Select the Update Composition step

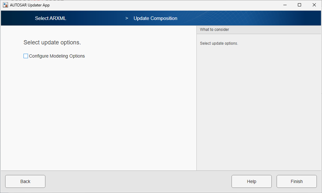155,18
